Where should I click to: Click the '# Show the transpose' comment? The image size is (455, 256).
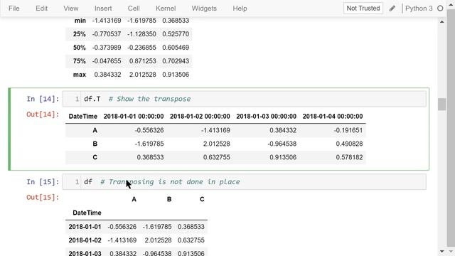click(150, 99)
